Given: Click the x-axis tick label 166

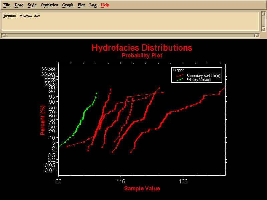Looking at the screenshot, I should point(183,181).
